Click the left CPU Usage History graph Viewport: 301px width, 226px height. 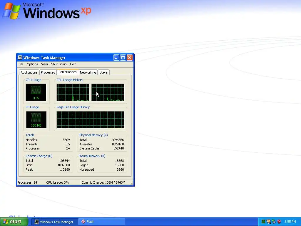click(73, 92)
